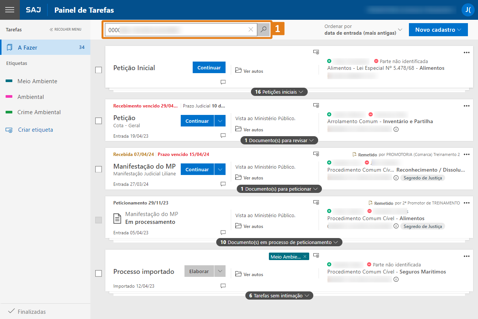
Task: Open Continuar dropdown arrow on Petição Cota card
Action: [x=220, y=121]
